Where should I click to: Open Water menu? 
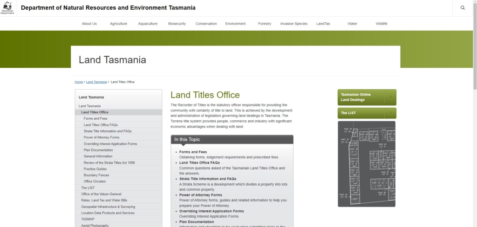(x=352, y=24)
